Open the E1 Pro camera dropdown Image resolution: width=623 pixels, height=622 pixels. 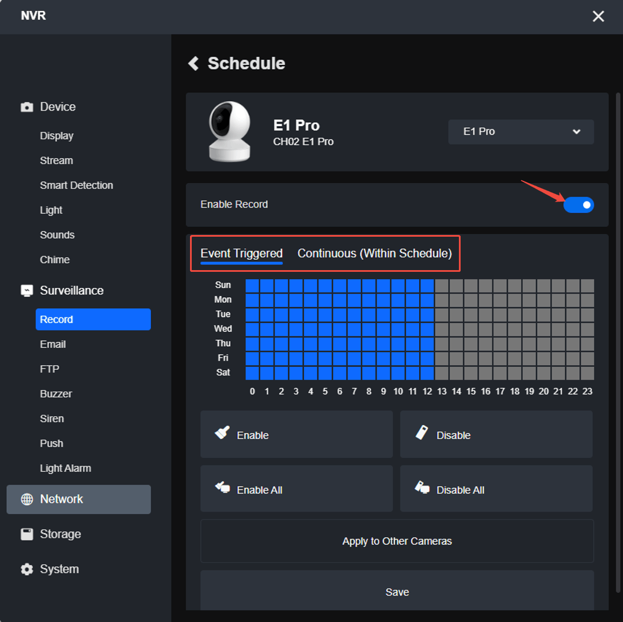coord(521,131)
